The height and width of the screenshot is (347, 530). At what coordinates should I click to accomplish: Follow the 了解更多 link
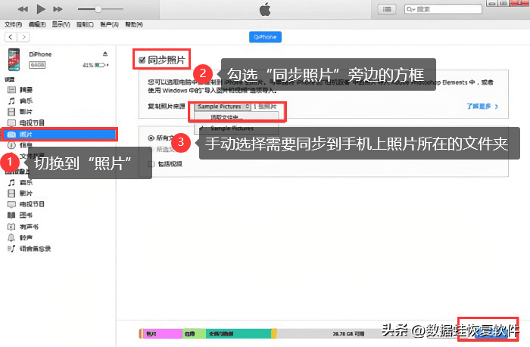click(x=482, y=107)
